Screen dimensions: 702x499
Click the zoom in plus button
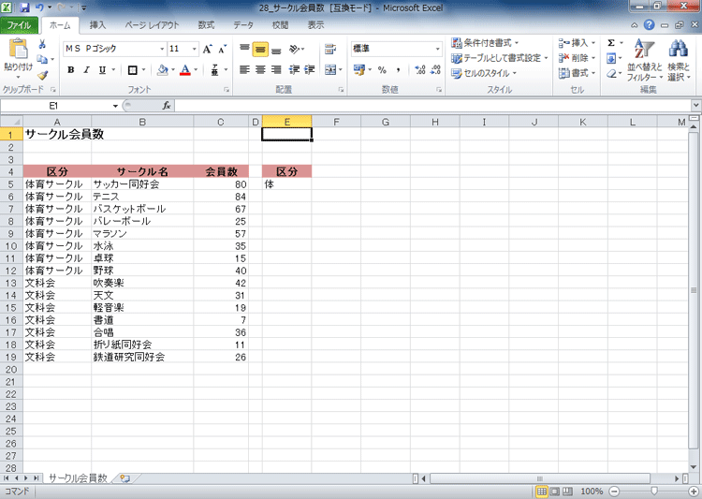tap(694, 492)
